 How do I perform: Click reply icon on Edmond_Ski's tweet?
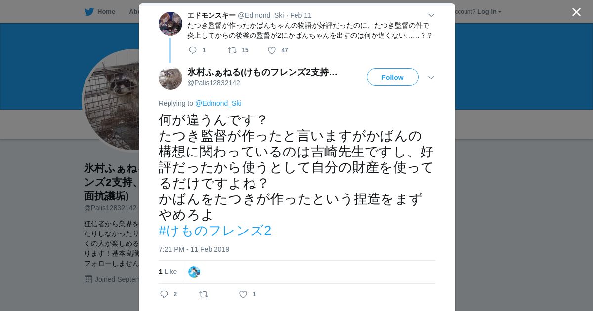click(193, 50)
